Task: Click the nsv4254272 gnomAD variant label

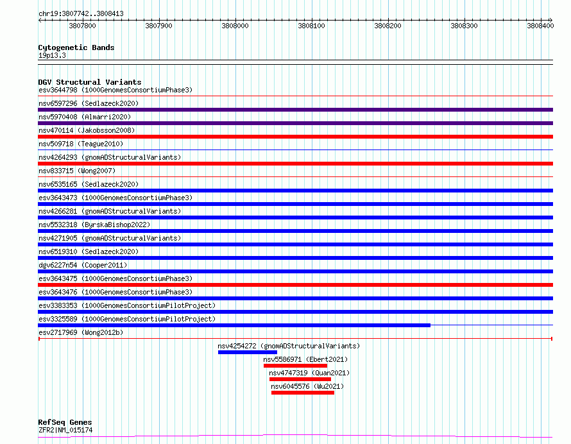Action: click(x=289, y=346)
